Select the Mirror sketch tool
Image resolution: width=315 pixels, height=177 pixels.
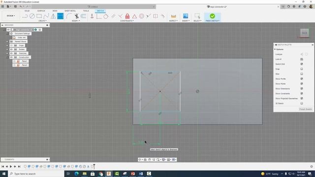(x=53, y=16)
